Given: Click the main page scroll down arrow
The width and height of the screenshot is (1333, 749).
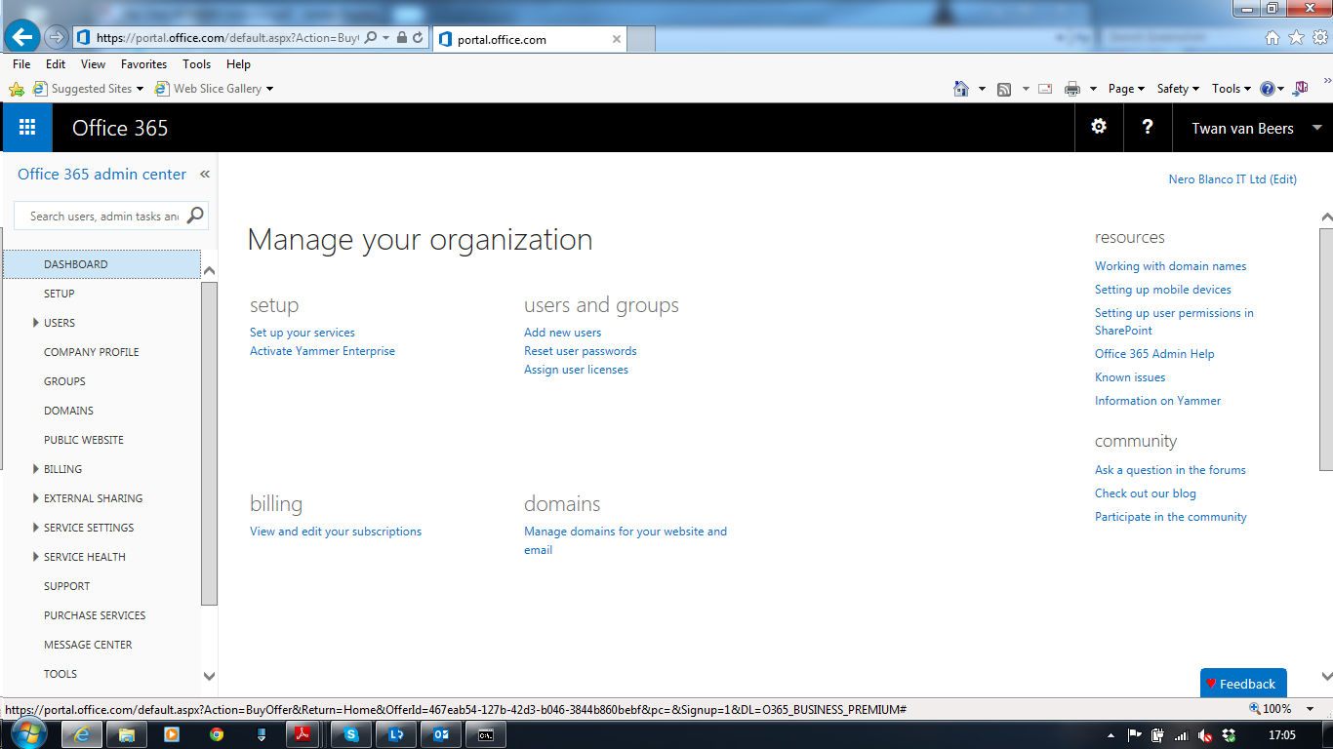Looking at the screenshot, I should [1326, 675].
